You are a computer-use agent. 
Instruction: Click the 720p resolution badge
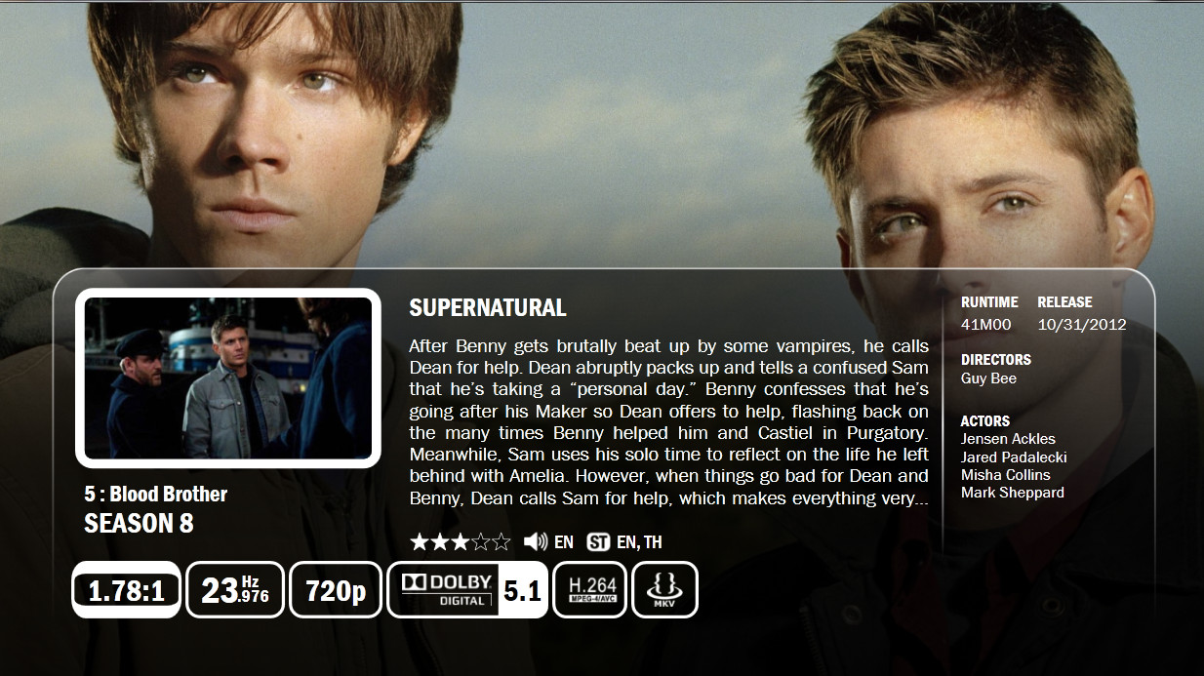point(336,590)
